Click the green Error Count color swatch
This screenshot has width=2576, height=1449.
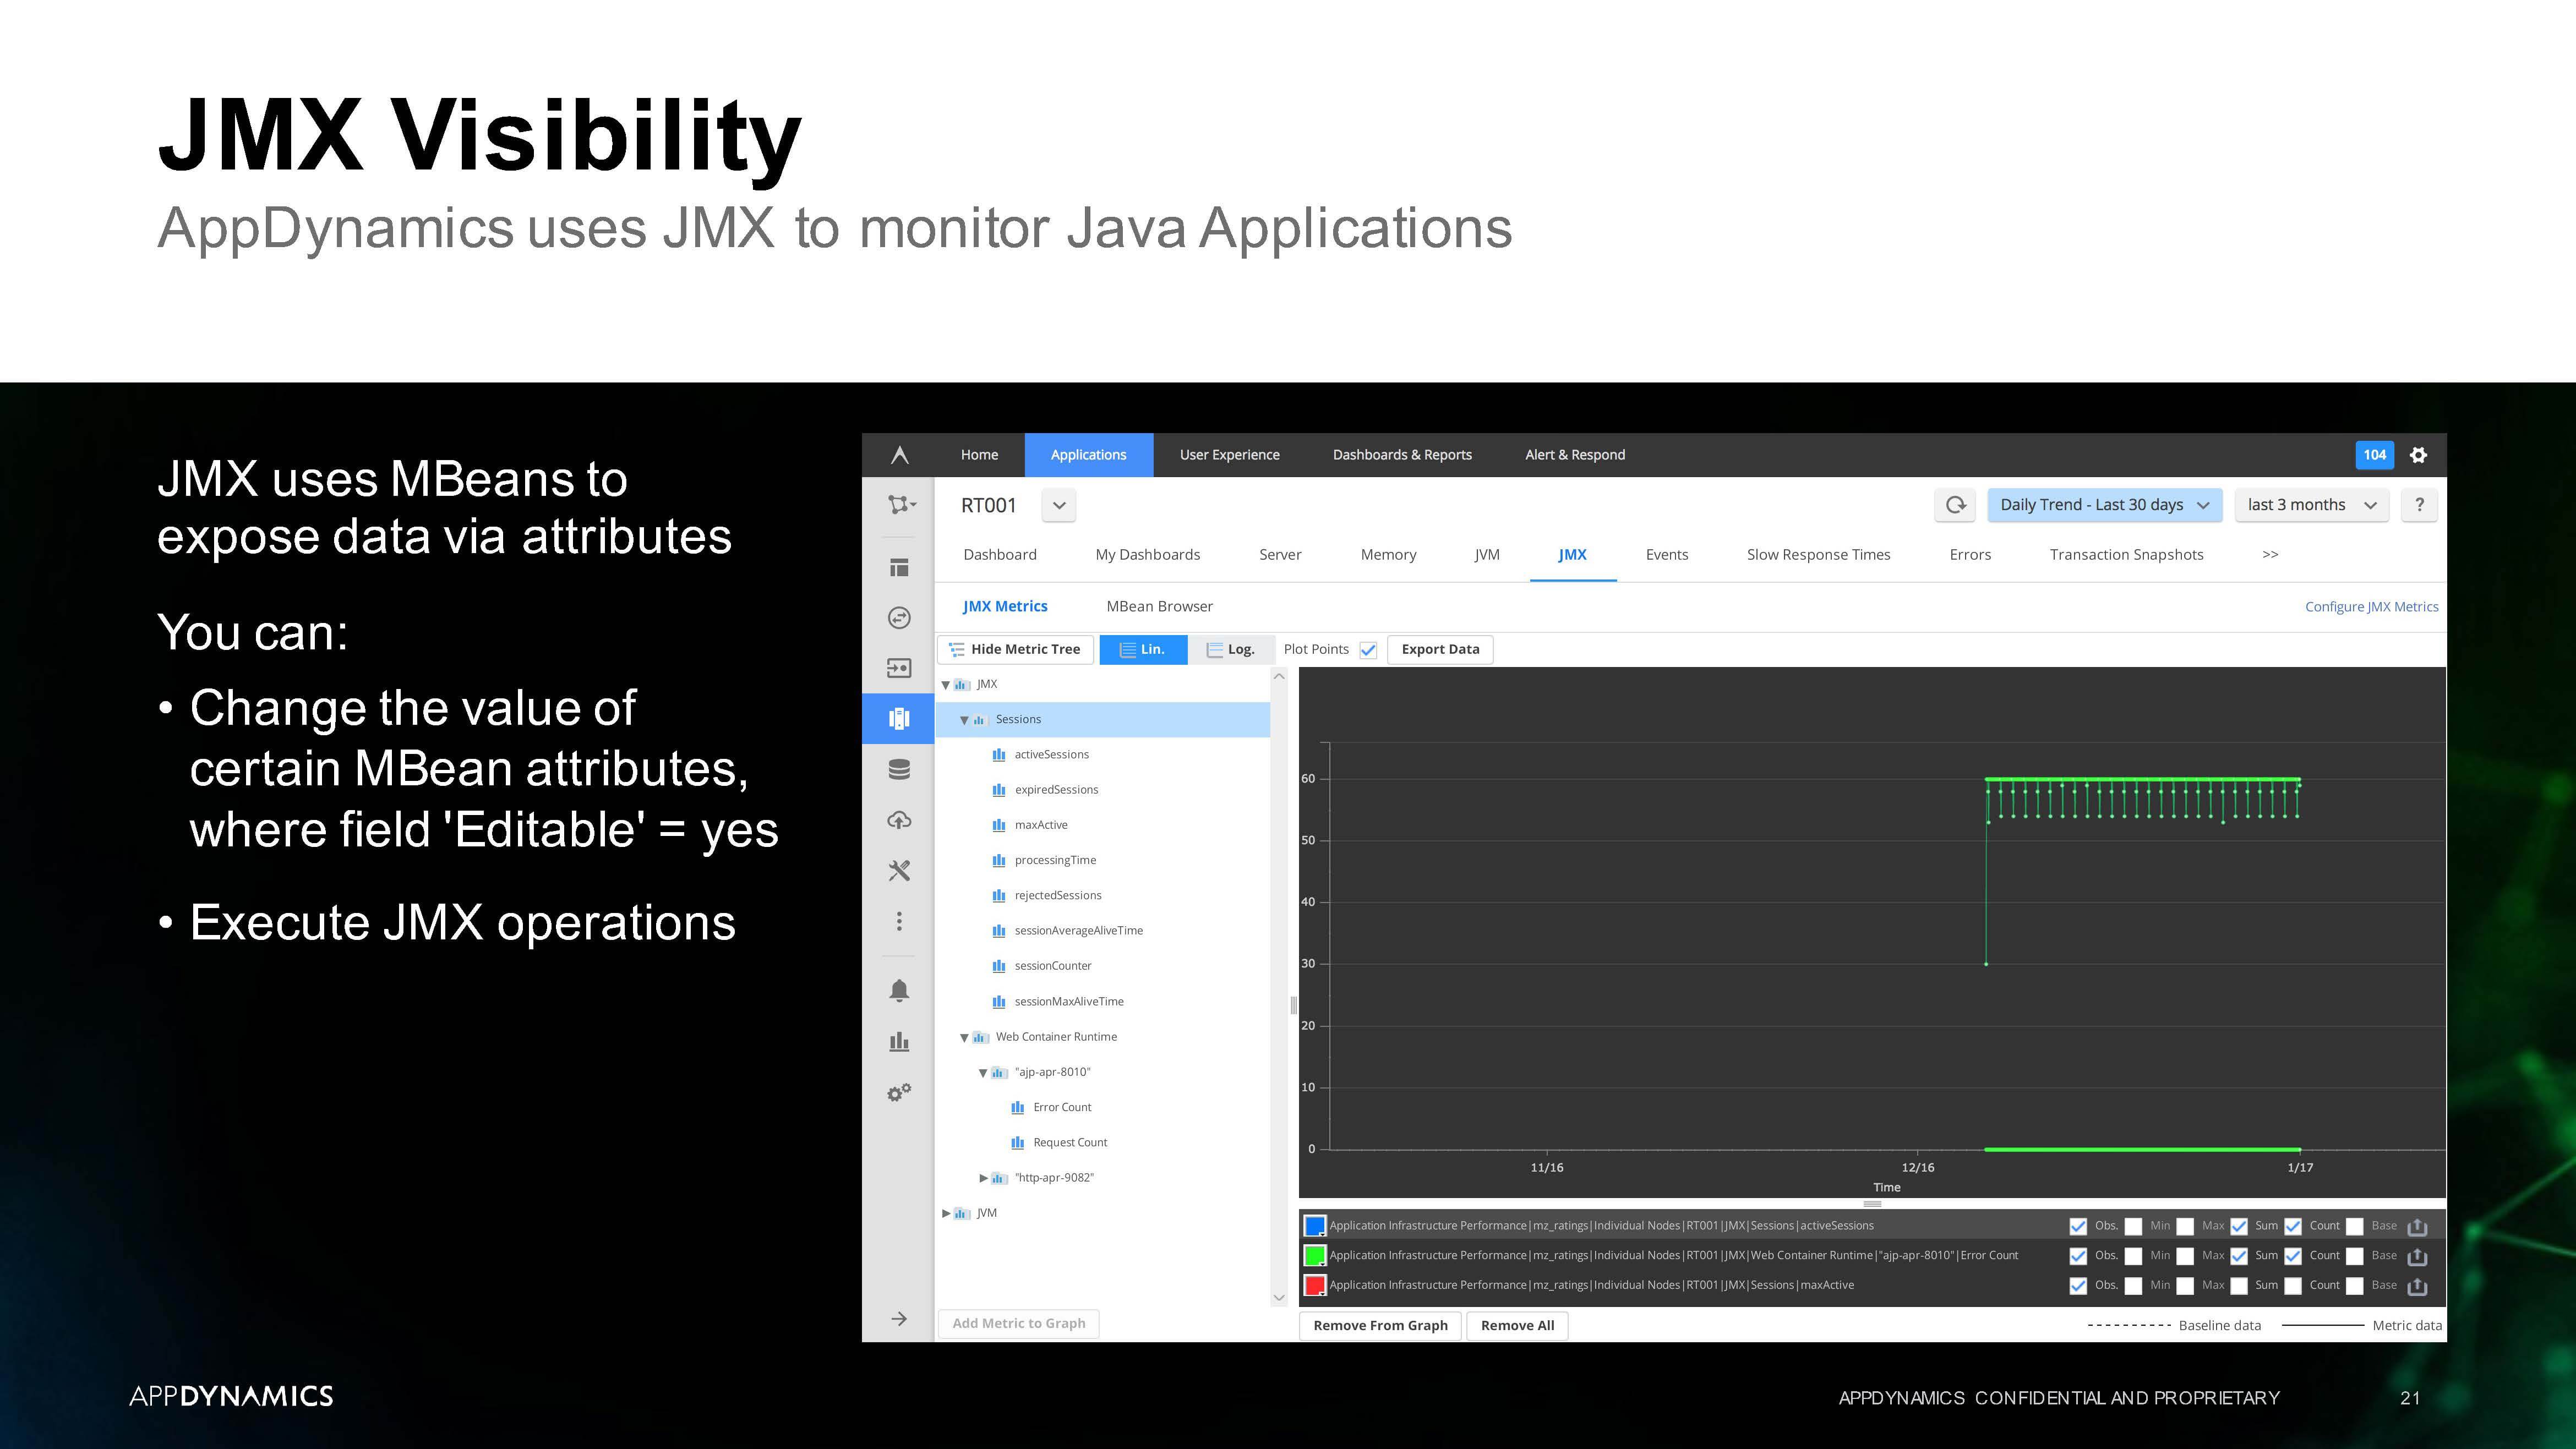[1314, 1256]
